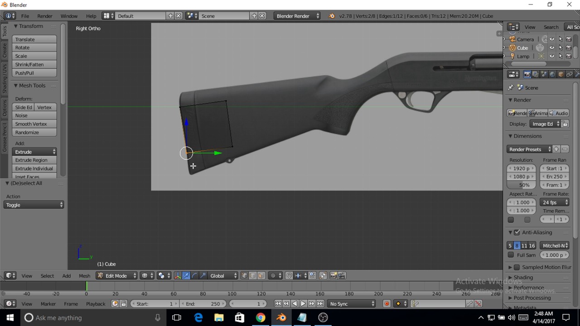
Task: Click the translate manipulator arrow icon
Action: 186,276
